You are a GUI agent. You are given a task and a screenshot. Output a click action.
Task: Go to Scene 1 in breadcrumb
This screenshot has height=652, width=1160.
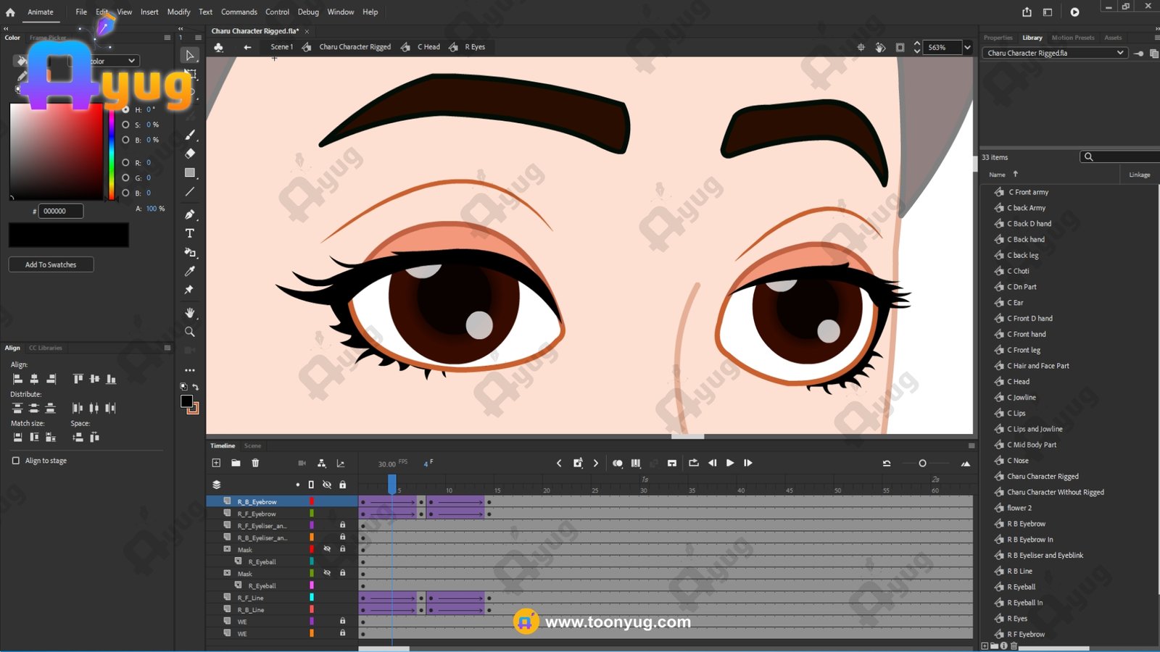coord(281,47)
